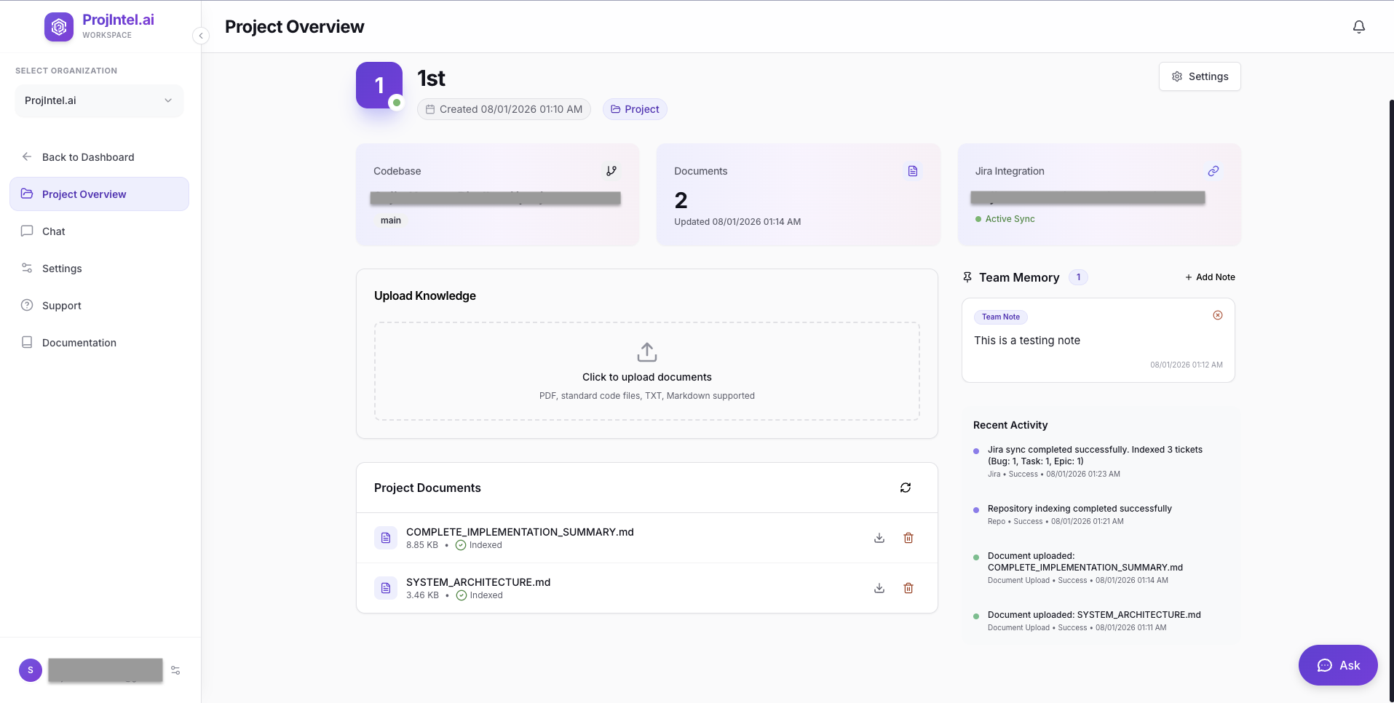Switch to the Chat section

(x=54, y=231)
